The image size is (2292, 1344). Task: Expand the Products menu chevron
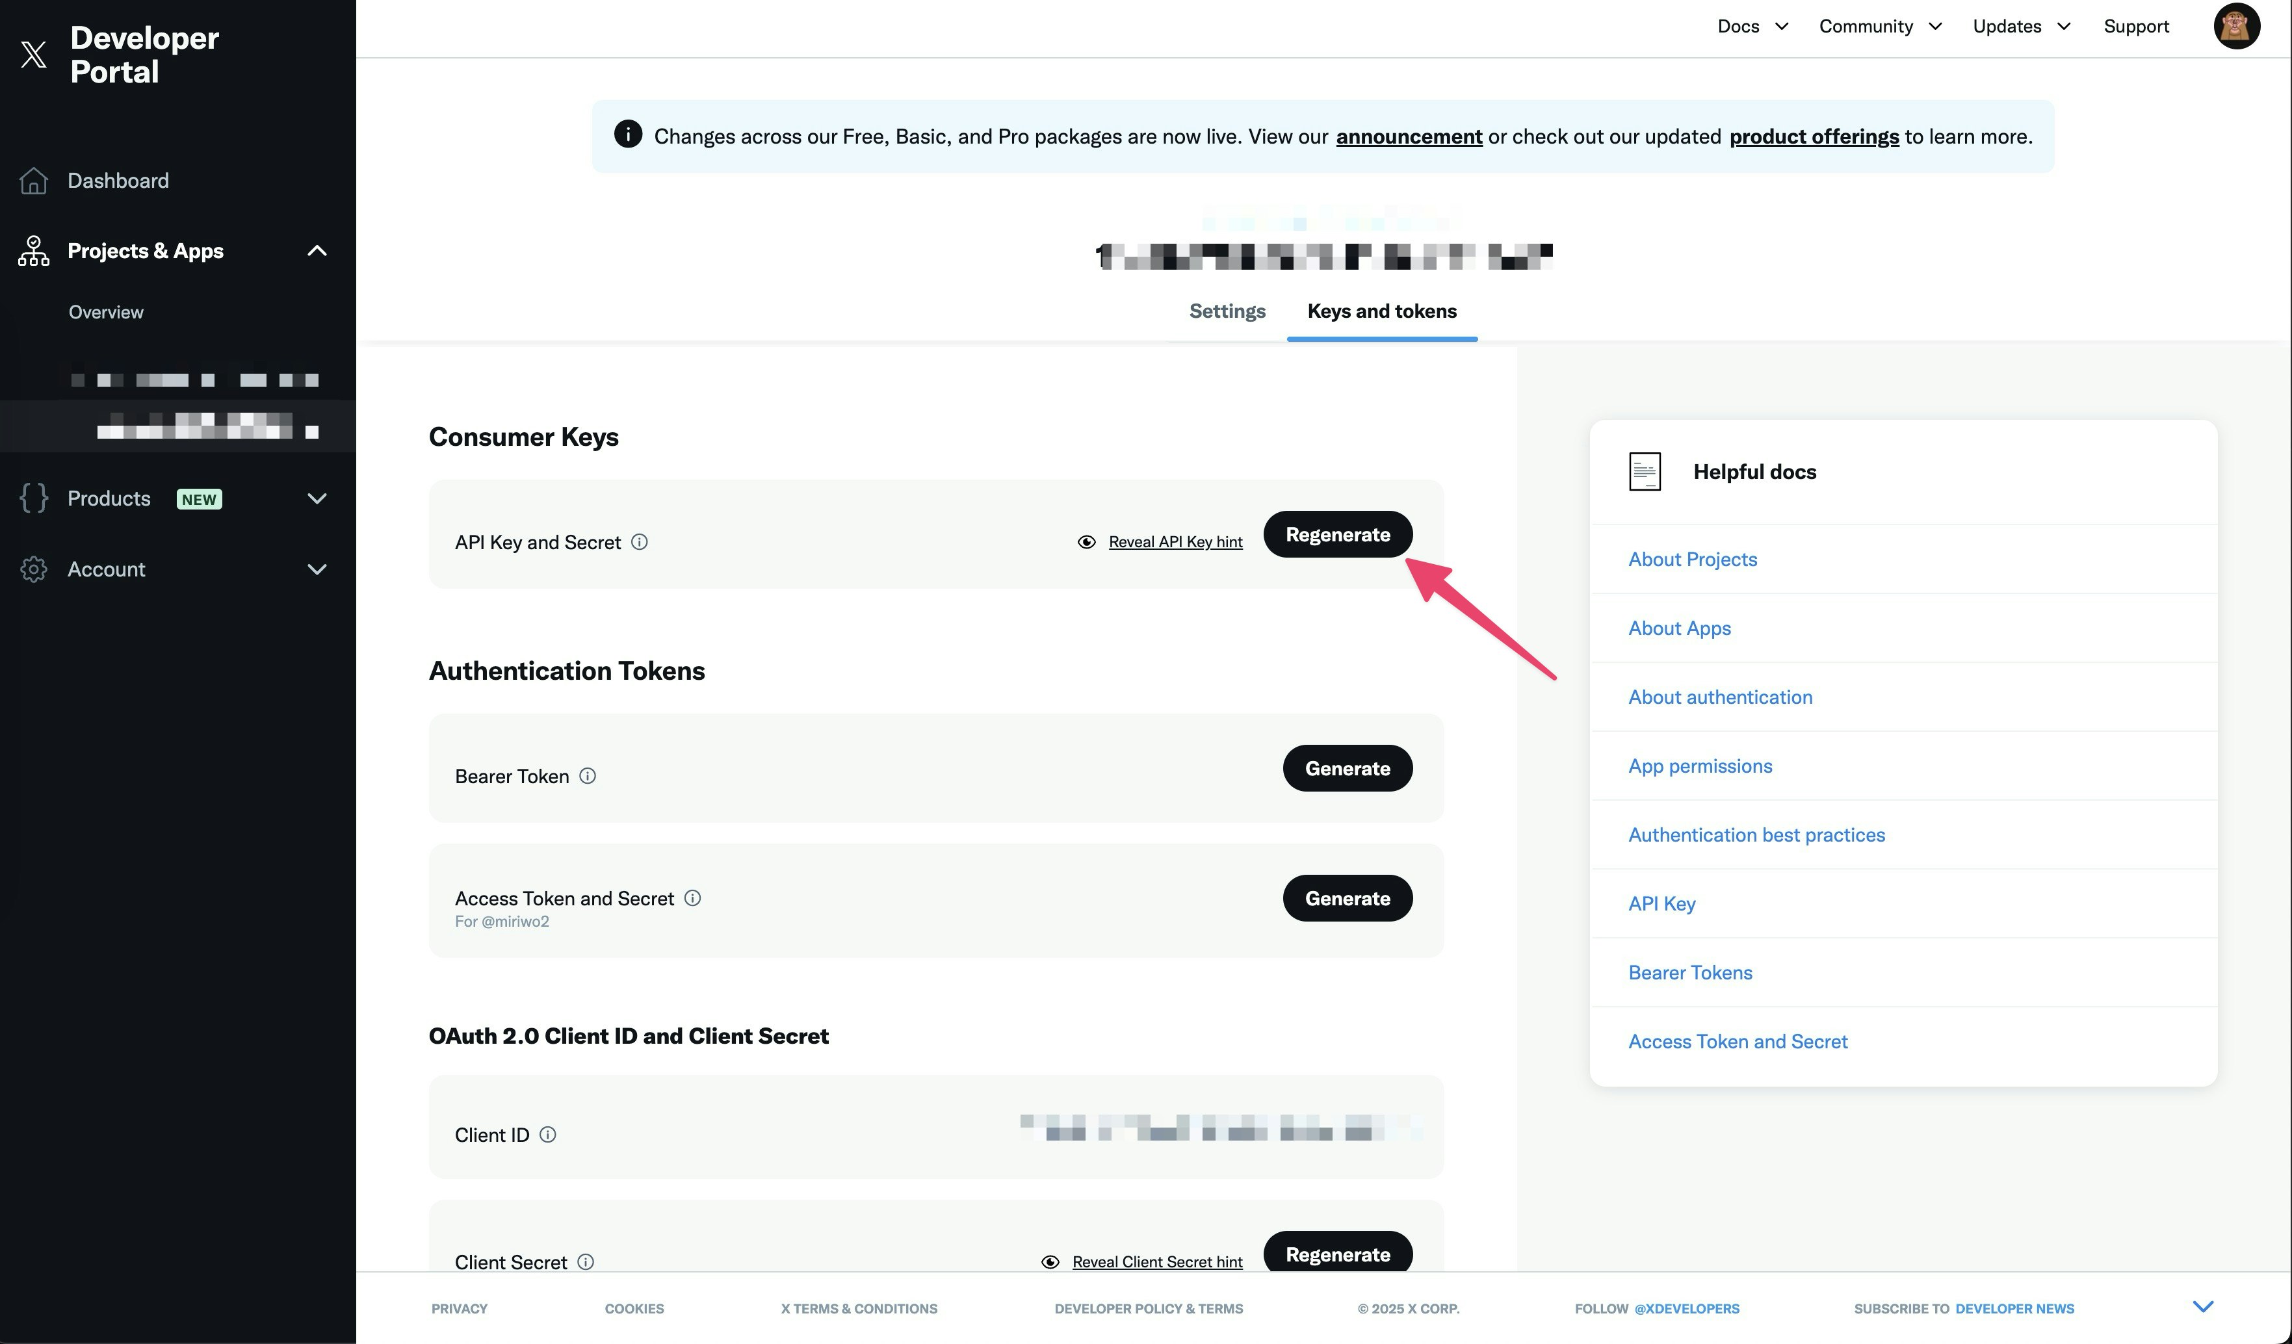pos(317,498)
